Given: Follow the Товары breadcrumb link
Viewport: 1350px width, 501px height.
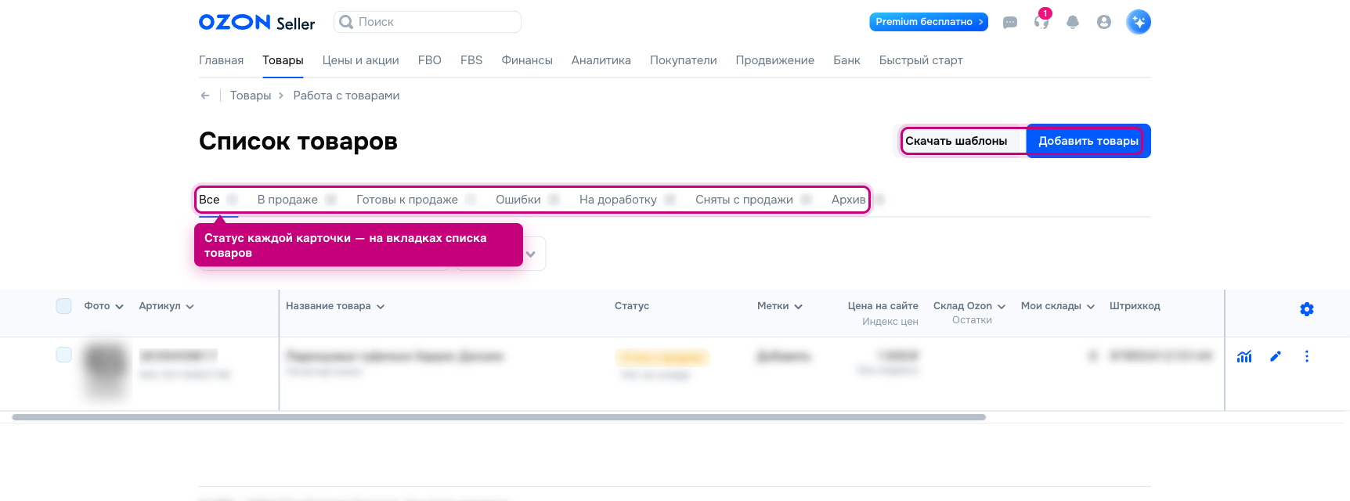Looking at the screenshot, I should pyautogui.click(x=251, y=96).
